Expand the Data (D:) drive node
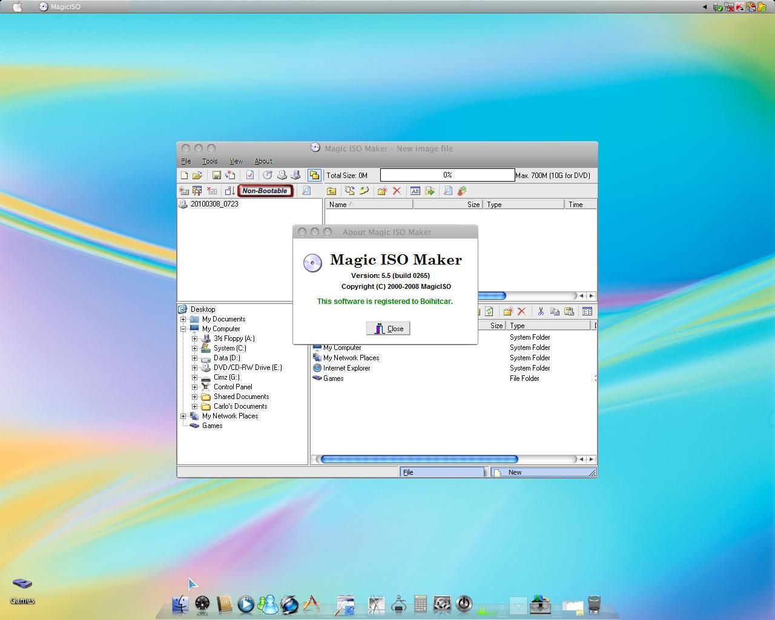Screen dimensions: 775x620 [x=195, y=358]
